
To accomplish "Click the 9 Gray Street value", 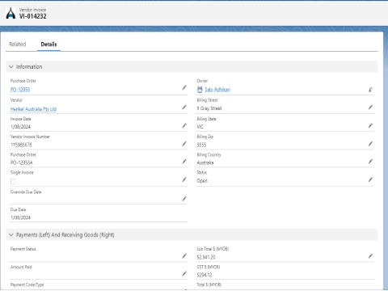I will coord(209,108).
